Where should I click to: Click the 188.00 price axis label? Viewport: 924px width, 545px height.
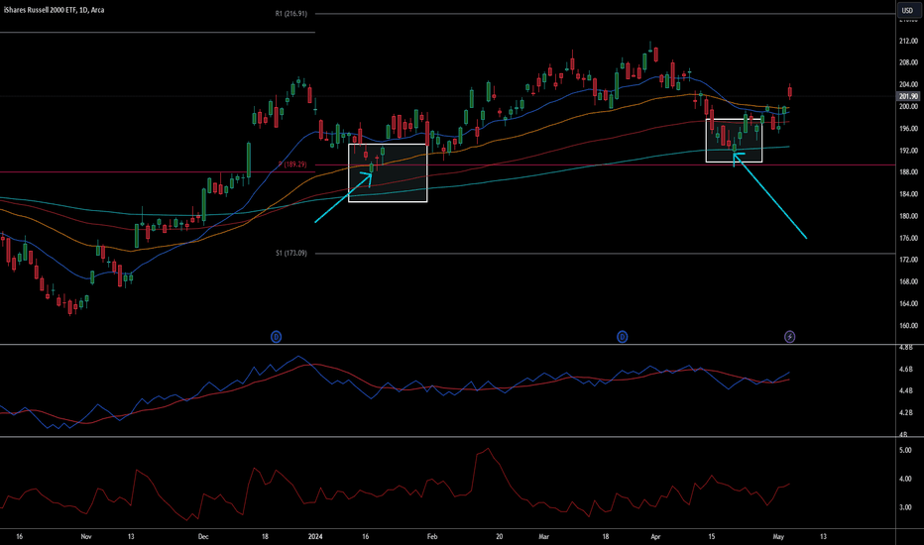(909, 172)
